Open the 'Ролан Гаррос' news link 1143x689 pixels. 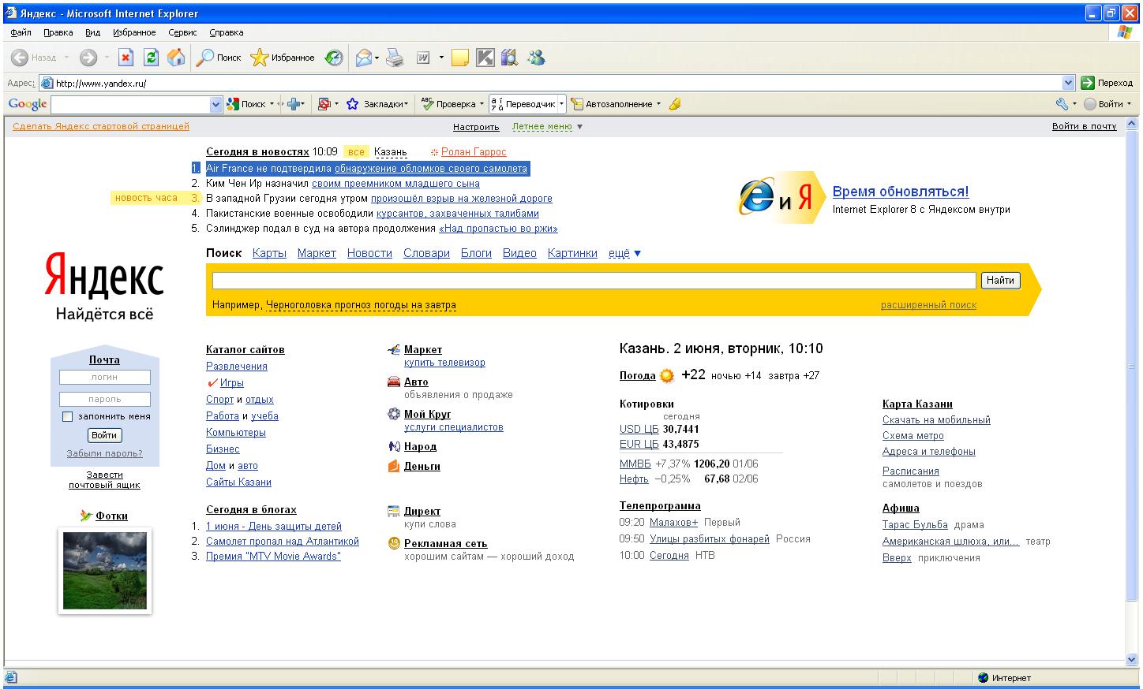[x=474, y=152]
